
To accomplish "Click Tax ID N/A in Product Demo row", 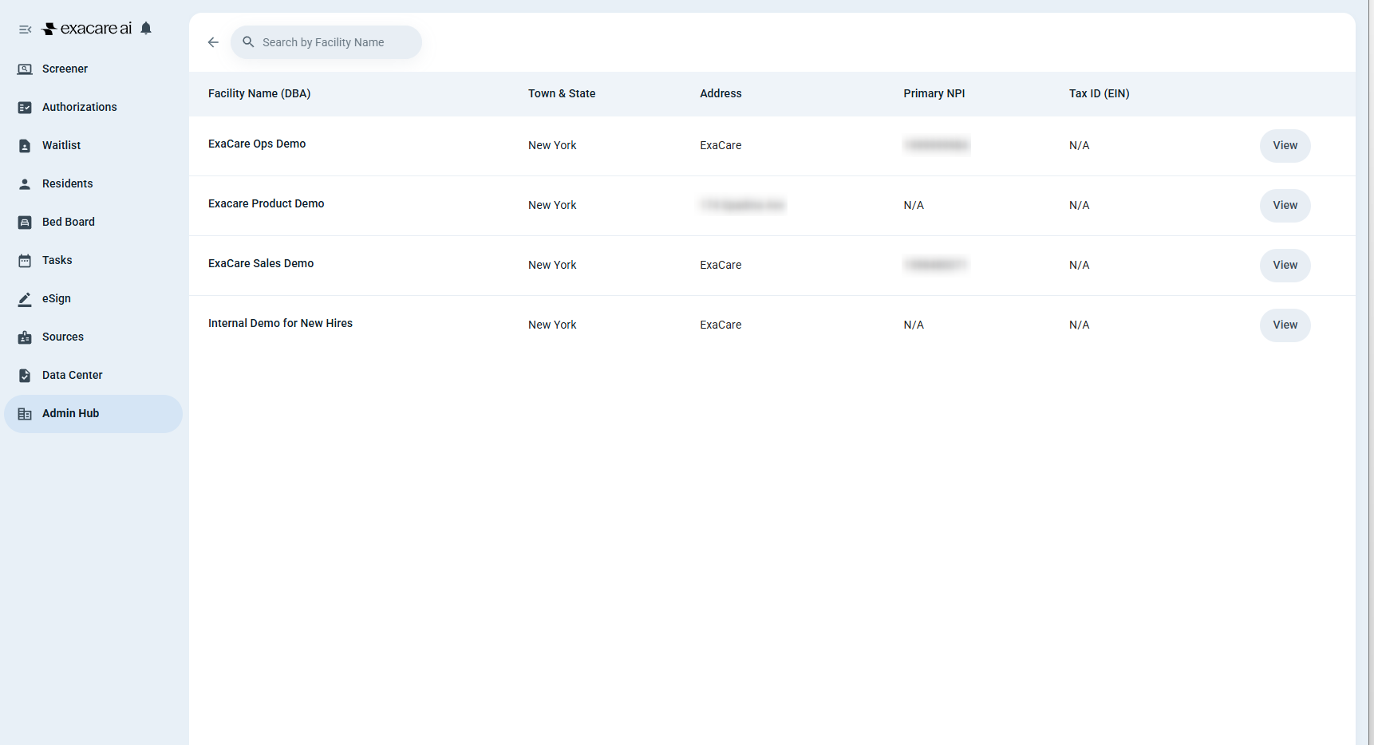I will click(1080, 205).
